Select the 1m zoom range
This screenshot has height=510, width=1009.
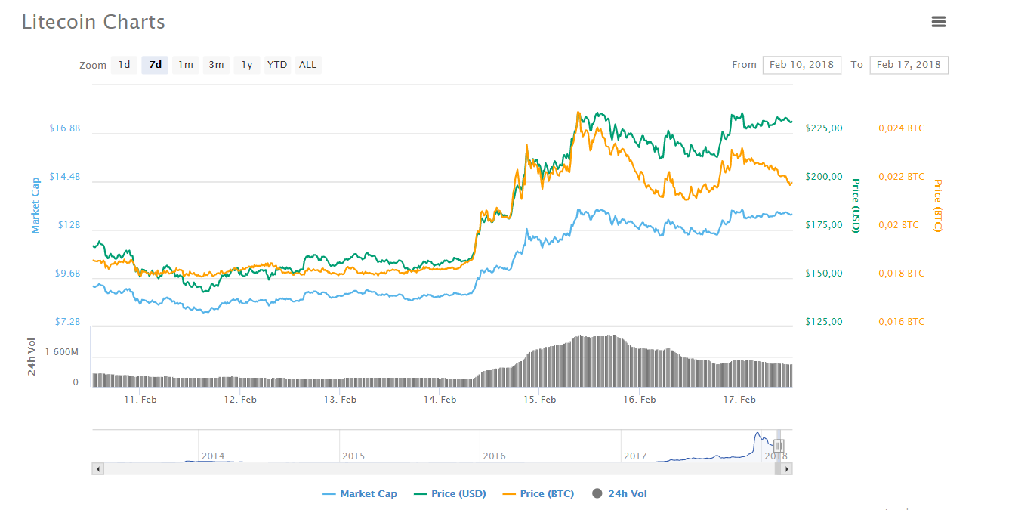coord(185,65)
